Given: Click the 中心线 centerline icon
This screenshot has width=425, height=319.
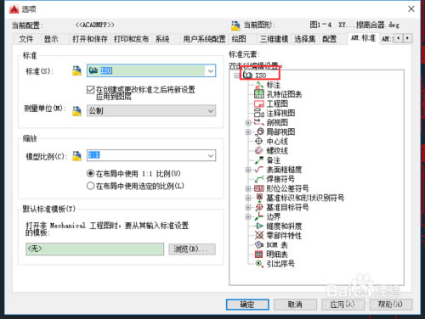Looking at the screenshot, I should click(259, 141).
